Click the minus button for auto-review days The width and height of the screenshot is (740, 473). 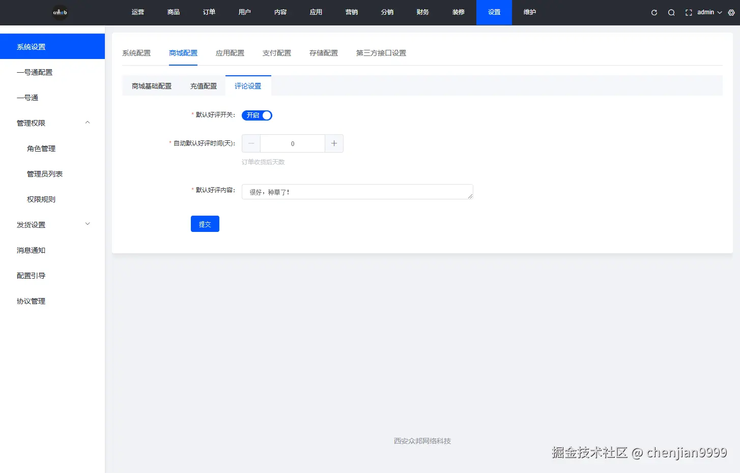(x=251, y=143)
